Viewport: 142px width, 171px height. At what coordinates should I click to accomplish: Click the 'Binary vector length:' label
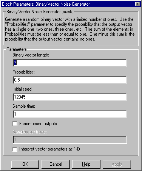[31, 55]
